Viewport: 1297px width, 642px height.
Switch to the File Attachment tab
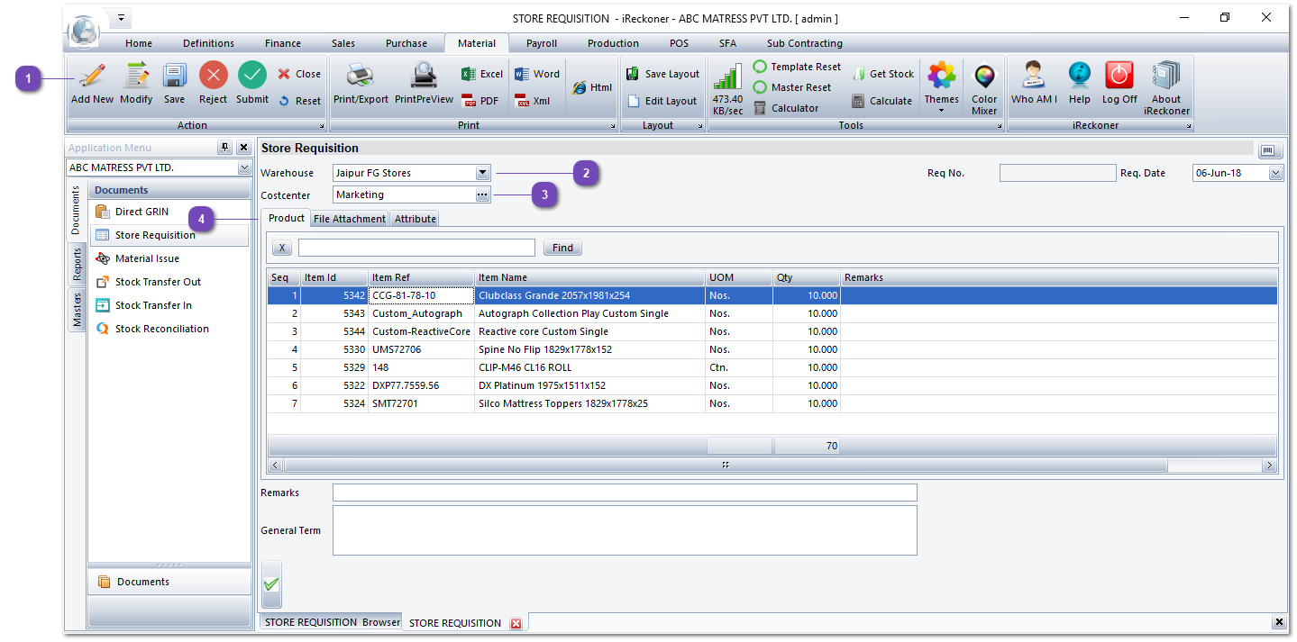point(349,218)
